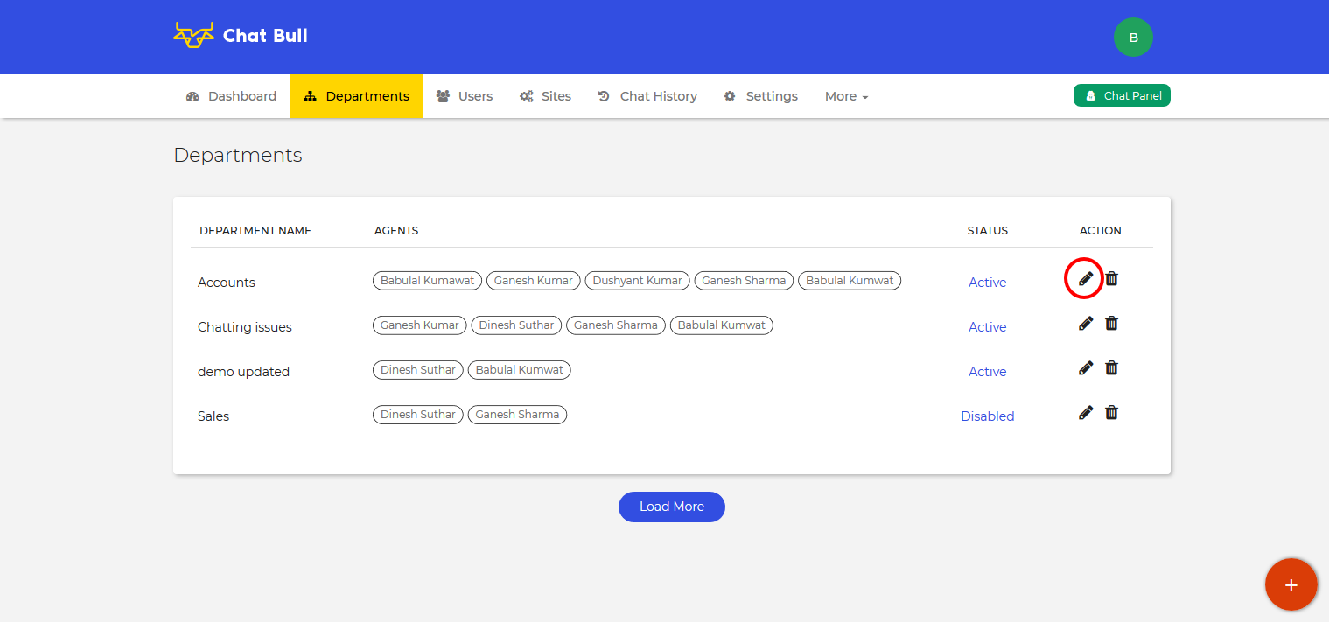Edit the demo updated department
This screenshot has width=1329, height=622.
point(1086,367)
